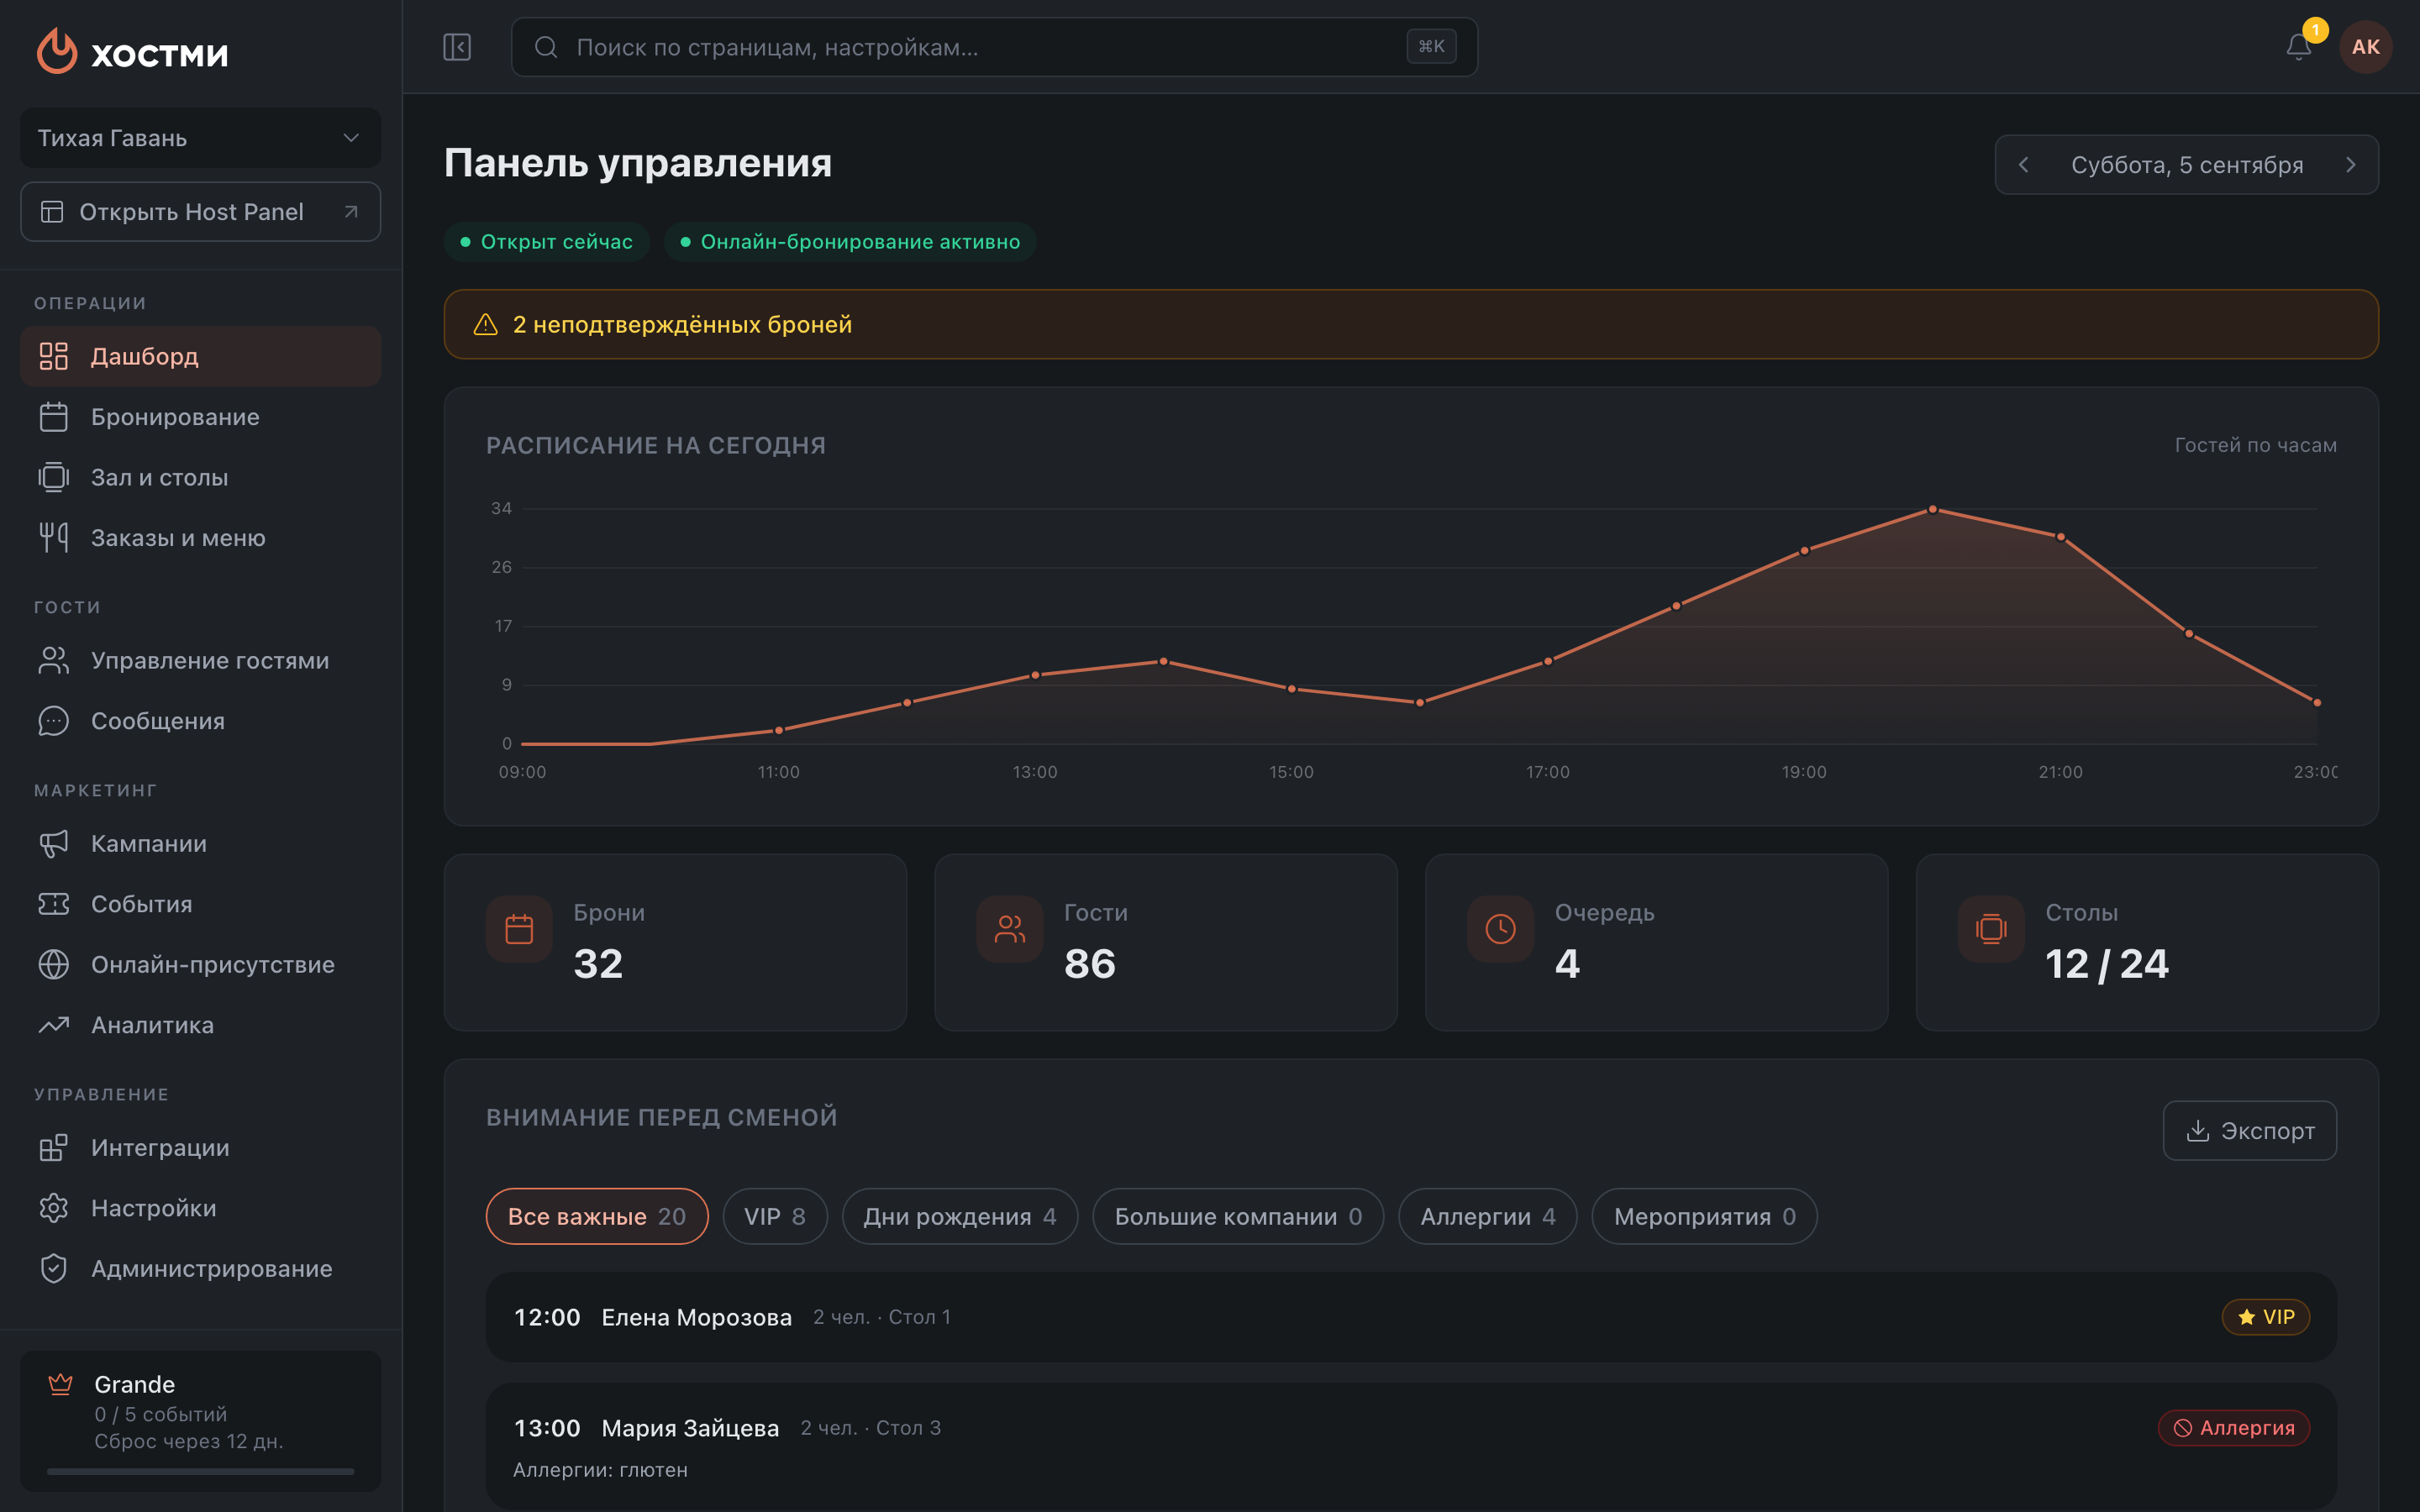Screen dimensions: 2420x1512
Task: Filter by the Дни рождения chip
Action: click(960, 1216)
